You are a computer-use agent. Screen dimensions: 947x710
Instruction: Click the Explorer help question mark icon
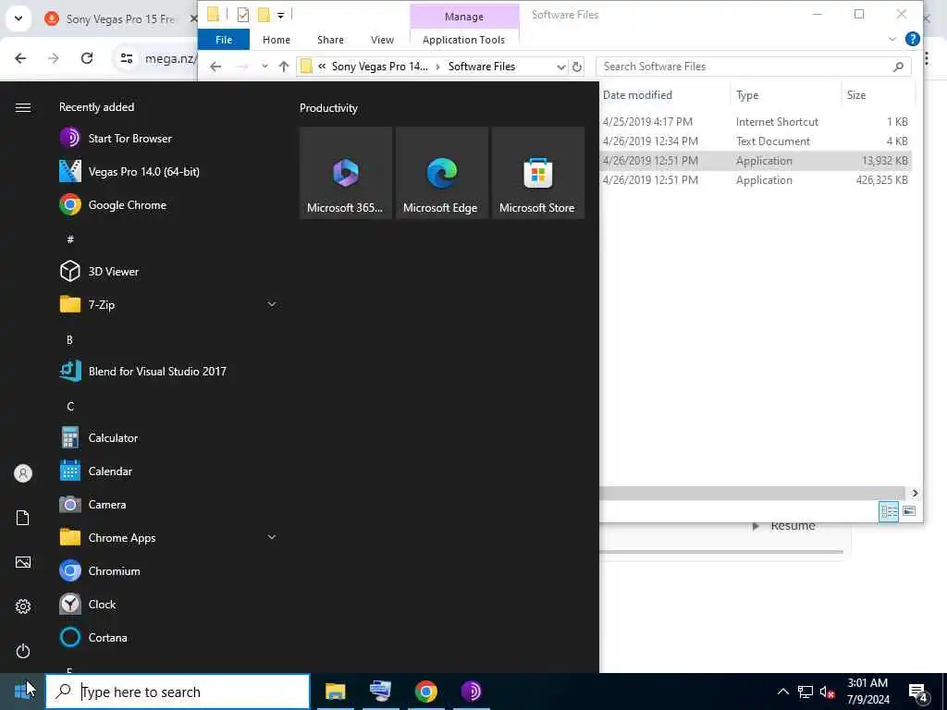click(x=913, y=39)
